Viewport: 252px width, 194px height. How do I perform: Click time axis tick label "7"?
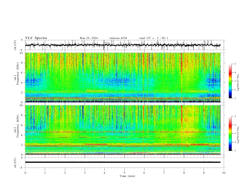(x=164, y=173)
